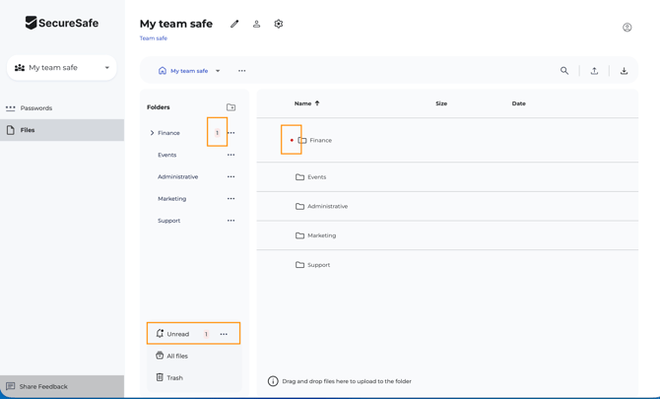Image resolution: width=660 pixels, height=399 pixels.
Task: Expand the breadcrumb My team safe dropdown
Action: pos(218,71)
